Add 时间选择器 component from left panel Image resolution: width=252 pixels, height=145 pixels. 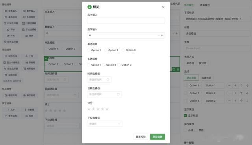(x=11, y=23)
